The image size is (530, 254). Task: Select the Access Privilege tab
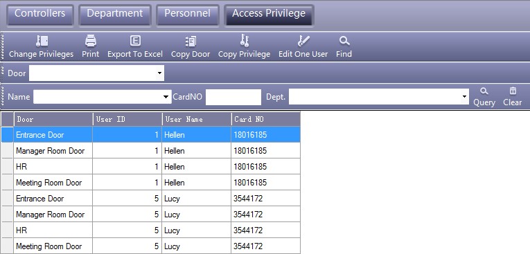(269, 15)
